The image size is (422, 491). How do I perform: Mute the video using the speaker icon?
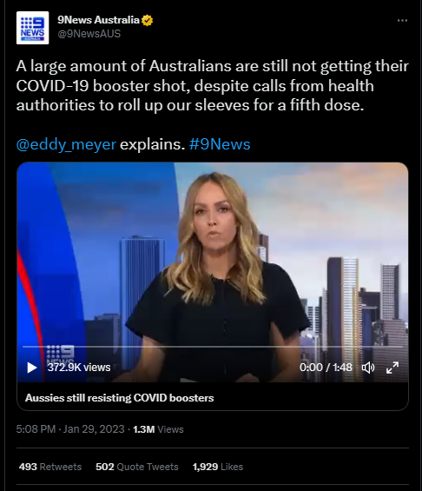(x=368, y=368)
